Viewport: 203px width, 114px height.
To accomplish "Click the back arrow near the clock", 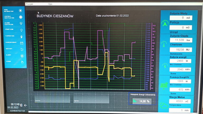I will pos(25,105).
